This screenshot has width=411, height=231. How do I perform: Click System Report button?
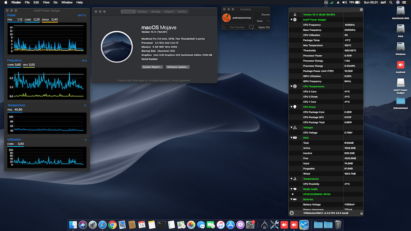click(x=152, y=67)
